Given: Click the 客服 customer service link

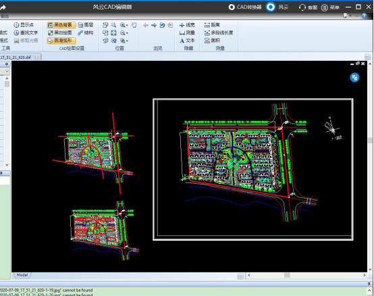Looking at the screenshot, I should [x=308, y=7].
